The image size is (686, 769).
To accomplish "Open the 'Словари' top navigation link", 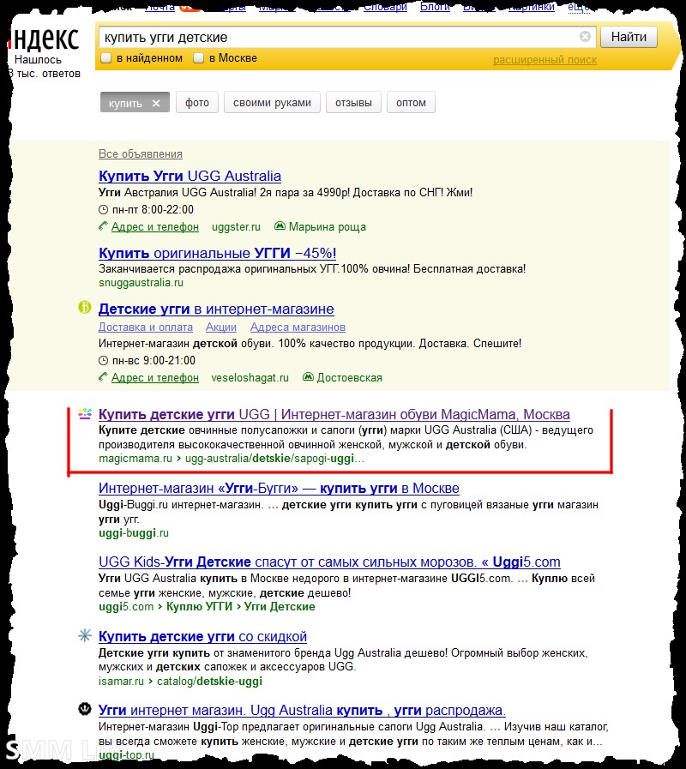I will coord(385,6).
